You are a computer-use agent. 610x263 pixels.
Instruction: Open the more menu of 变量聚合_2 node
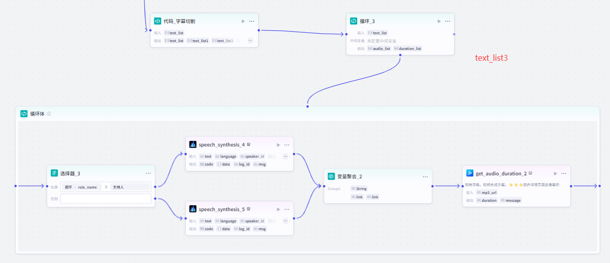[x=425, y=176]
